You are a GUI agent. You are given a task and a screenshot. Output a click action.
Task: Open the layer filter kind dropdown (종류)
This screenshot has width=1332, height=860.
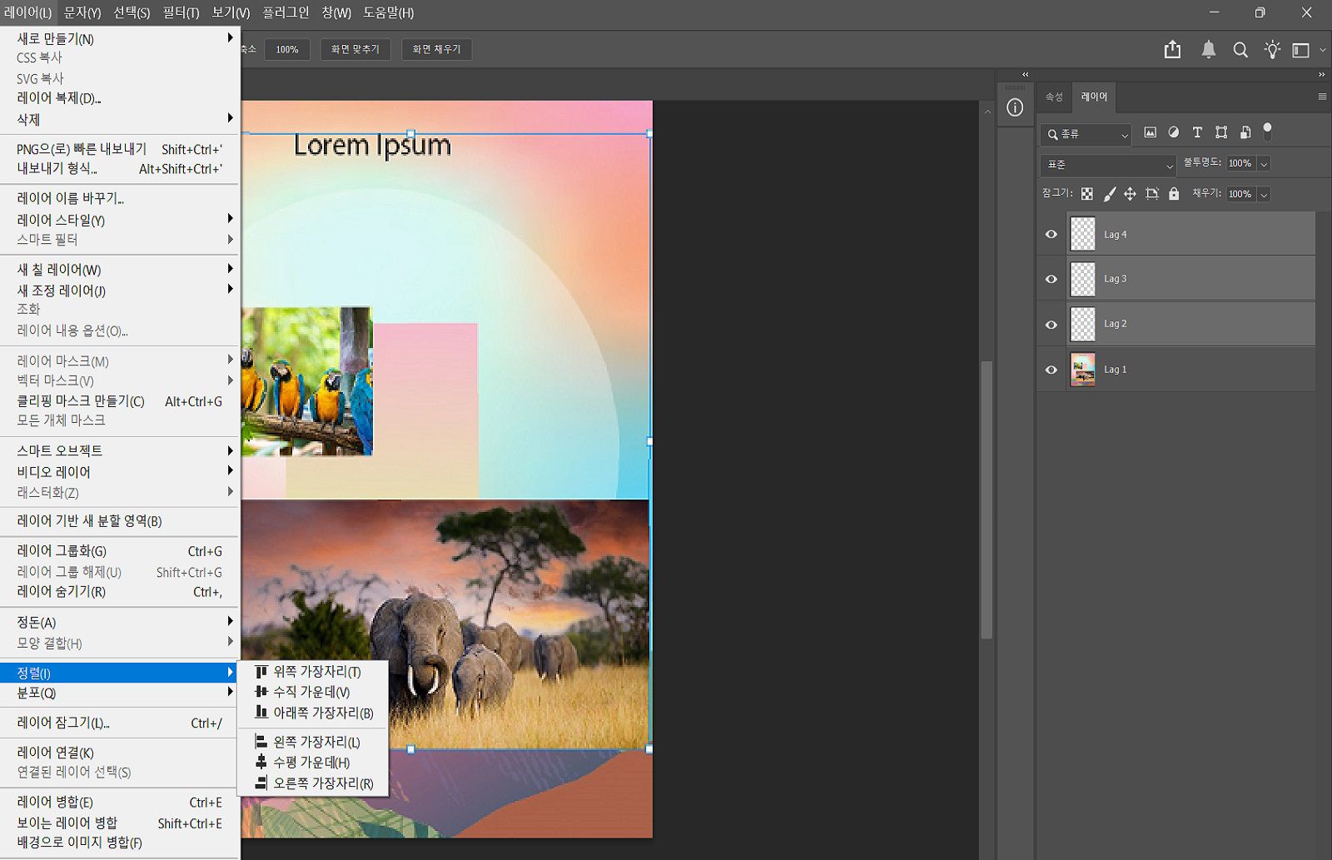[1086, 134]
